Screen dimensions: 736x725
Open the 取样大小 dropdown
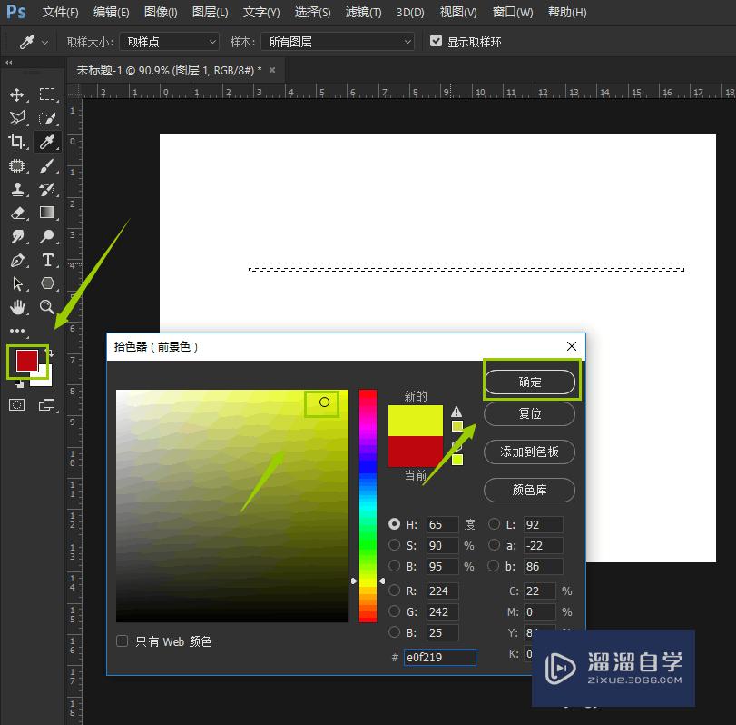point(170,42)
